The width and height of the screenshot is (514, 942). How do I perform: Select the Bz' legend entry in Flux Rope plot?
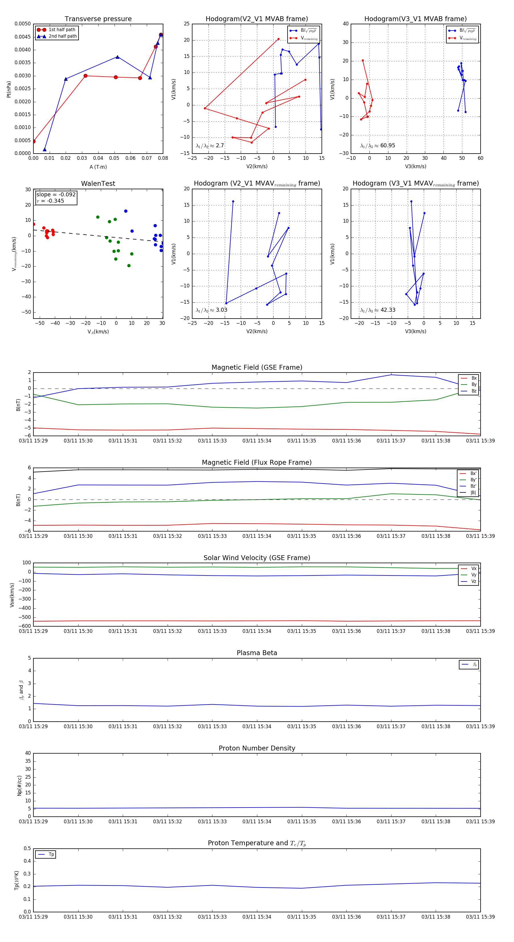click(x=468, y=486)
